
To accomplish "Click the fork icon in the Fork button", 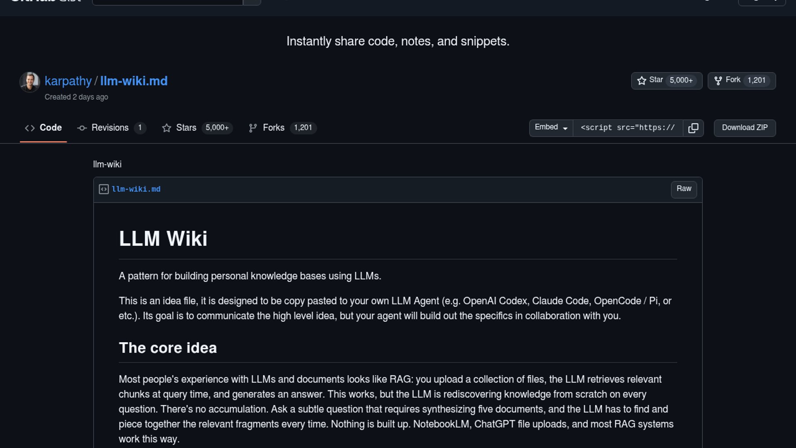I will point(718,80).
